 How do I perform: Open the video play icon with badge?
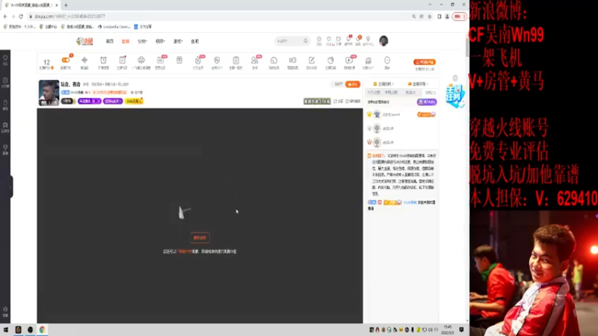[349, 60]
